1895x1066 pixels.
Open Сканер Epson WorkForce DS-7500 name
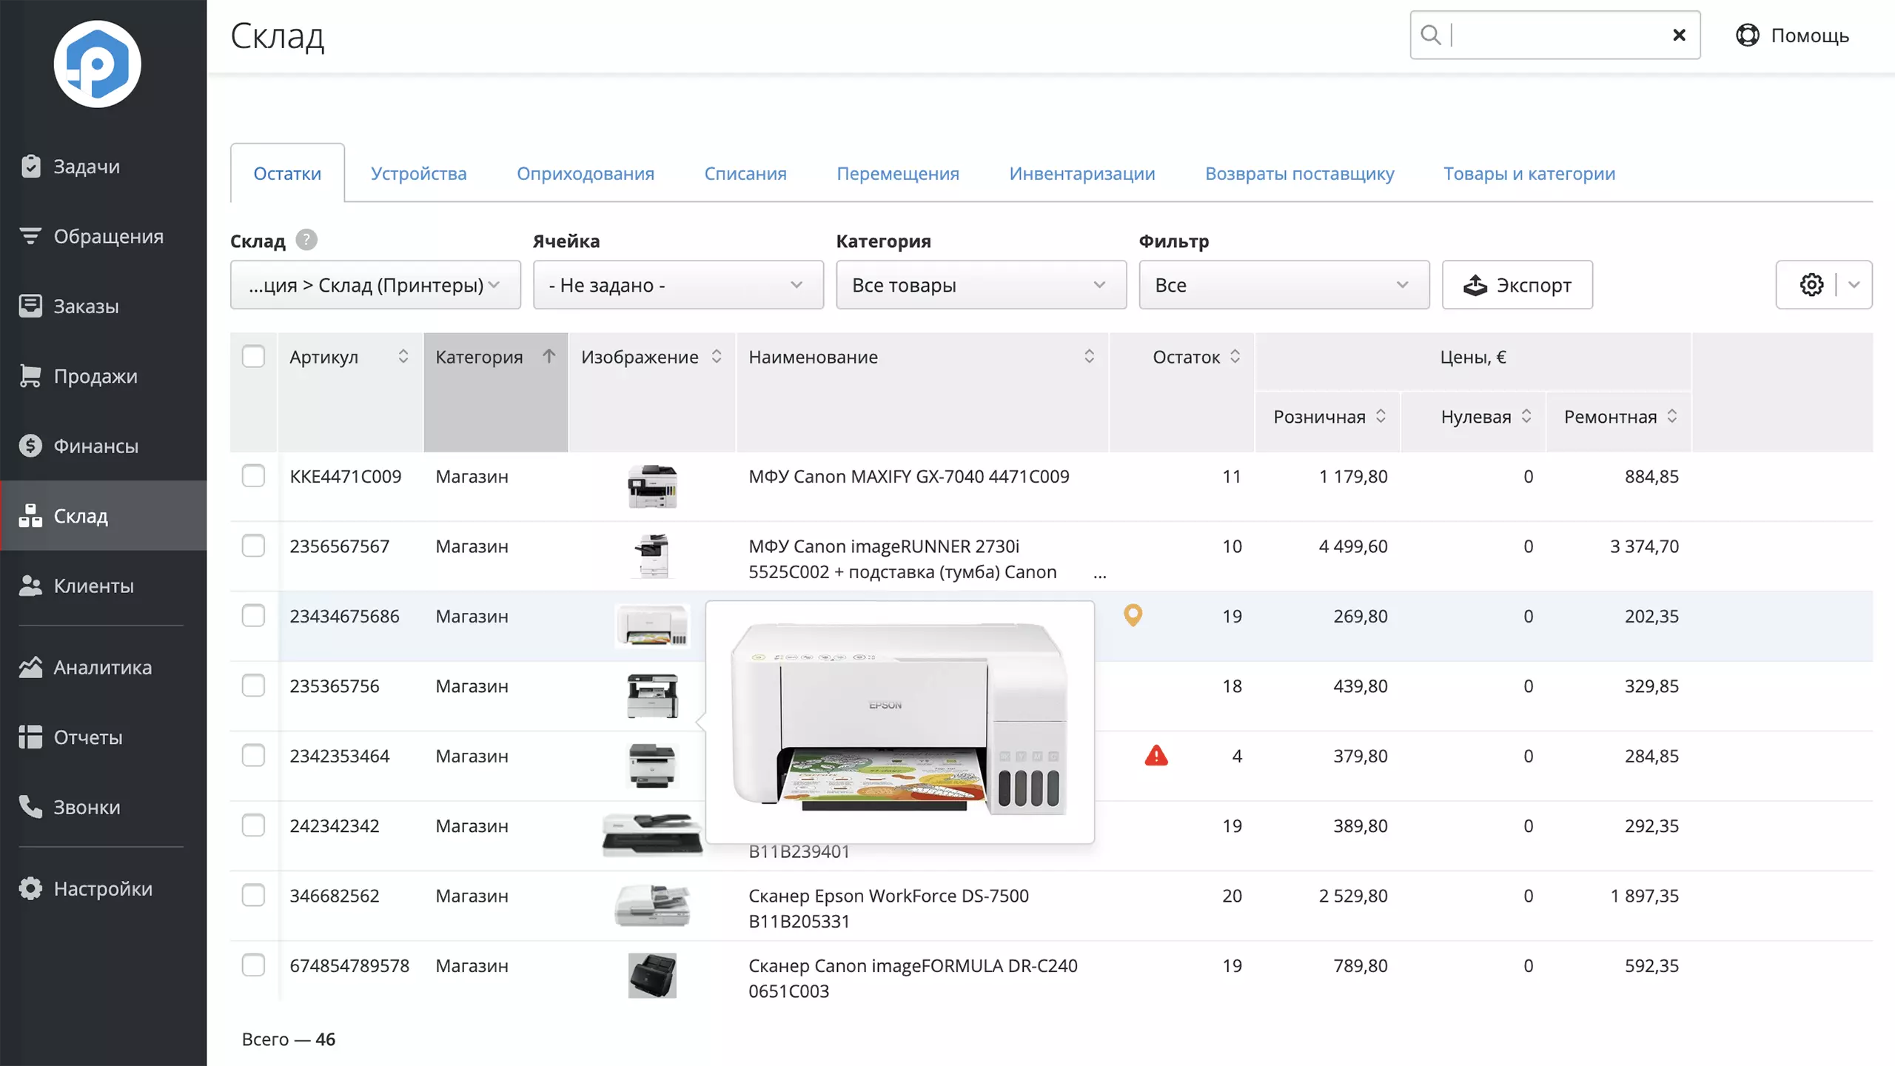tap(888, 908)
